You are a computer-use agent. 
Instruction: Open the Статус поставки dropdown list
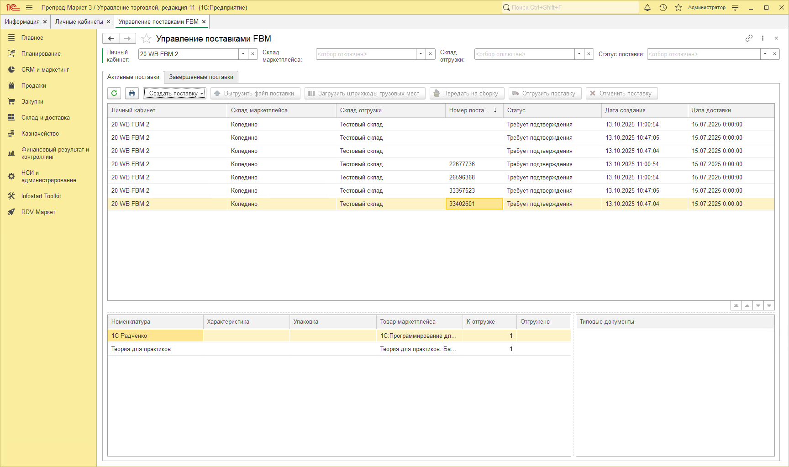tap(765, 54)
